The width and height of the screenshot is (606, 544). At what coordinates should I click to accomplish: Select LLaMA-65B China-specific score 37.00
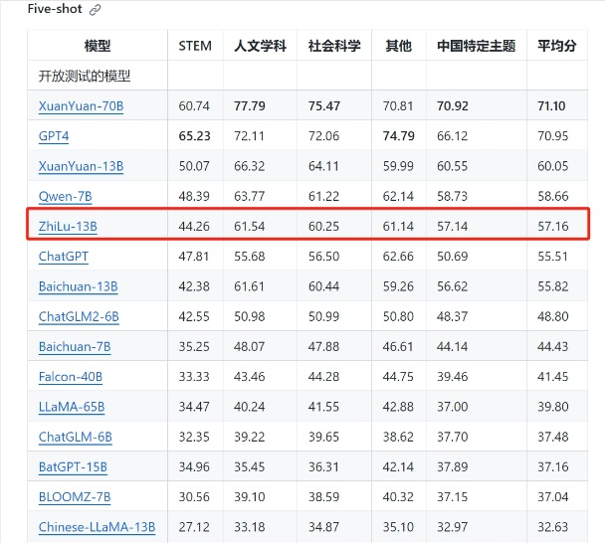click(452, 407)
